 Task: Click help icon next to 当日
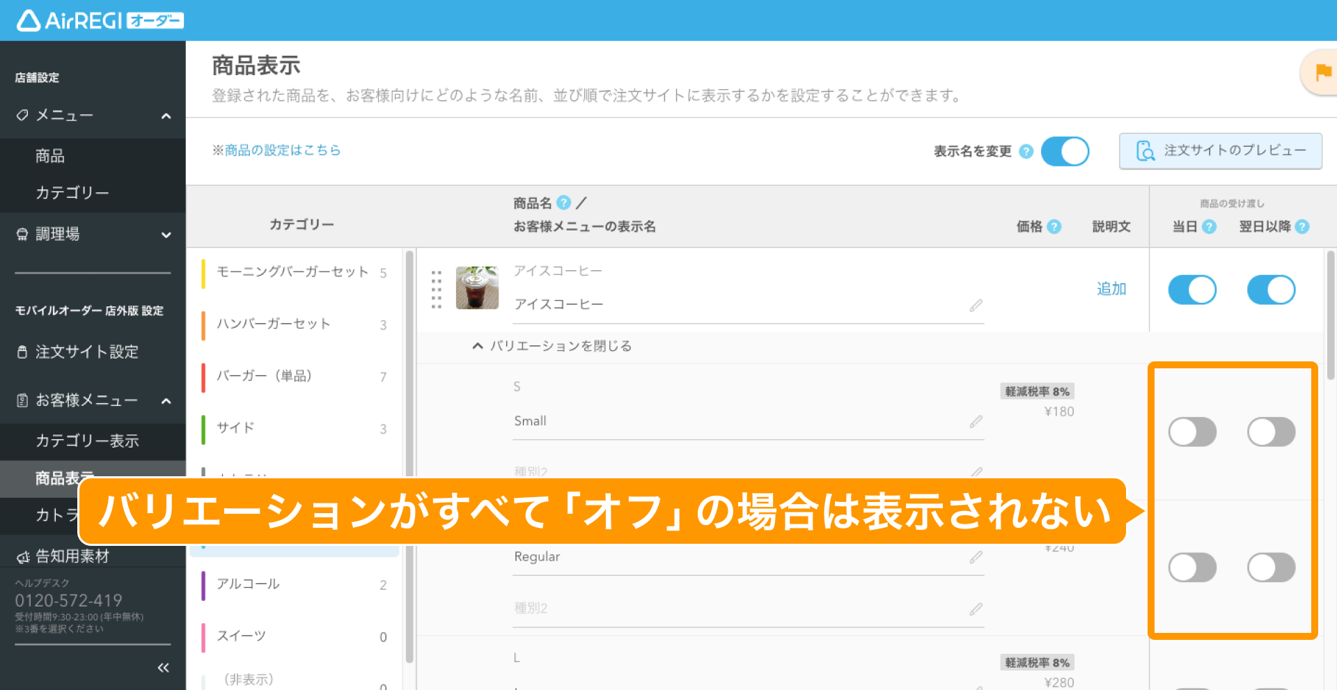pyautogui.click(x=1210, y=226)
